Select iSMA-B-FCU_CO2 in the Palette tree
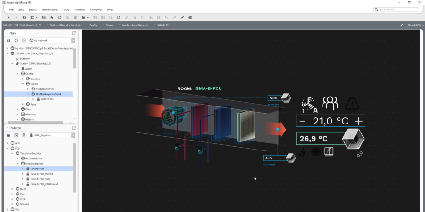The height and width of the screenshot is (212, 425). click(40, 179)
